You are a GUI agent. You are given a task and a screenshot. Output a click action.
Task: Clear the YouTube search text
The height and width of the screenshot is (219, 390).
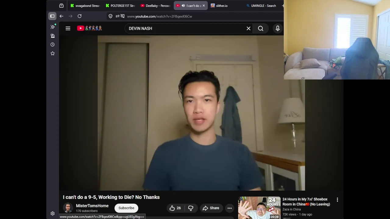[x=249, y=28]
